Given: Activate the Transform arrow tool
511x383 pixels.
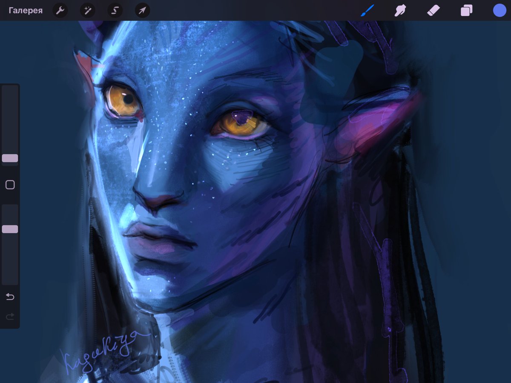Looking at the screenshot, I should pyautogui.click(x=142, y=11).
